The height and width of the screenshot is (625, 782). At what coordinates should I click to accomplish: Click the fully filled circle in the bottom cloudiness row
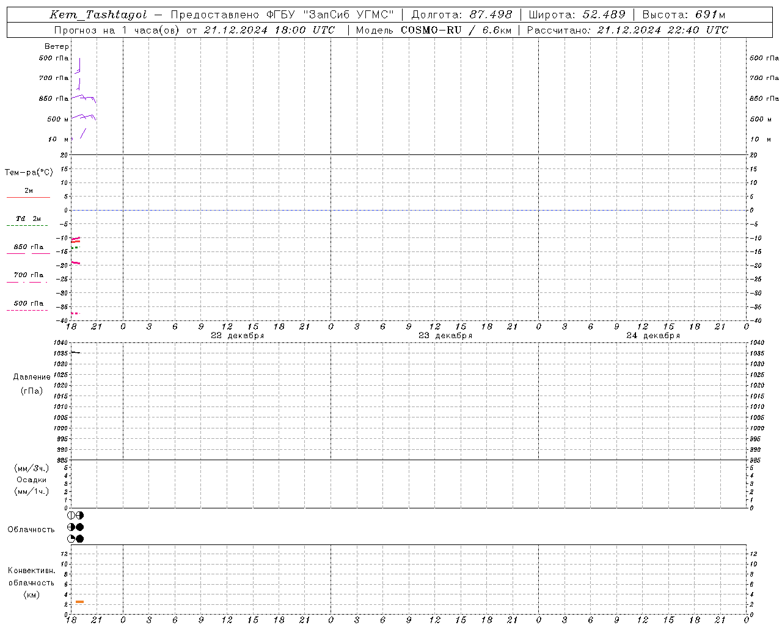pos(80,539)
